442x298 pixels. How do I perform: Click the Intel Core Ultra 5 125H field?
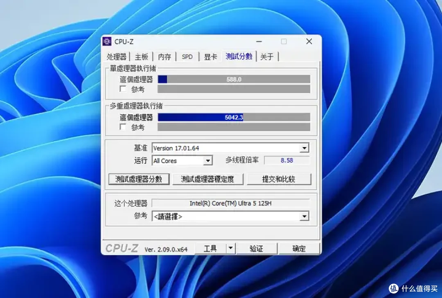(230, 203)
